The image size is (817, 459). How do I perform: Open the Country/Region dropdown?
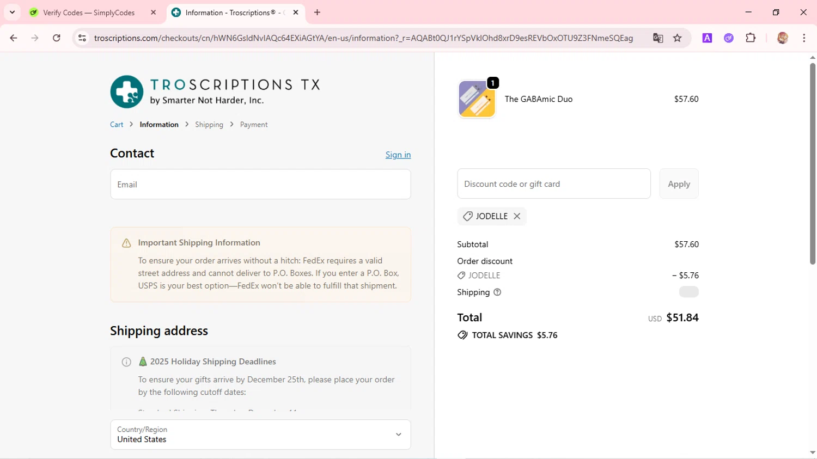260,434
